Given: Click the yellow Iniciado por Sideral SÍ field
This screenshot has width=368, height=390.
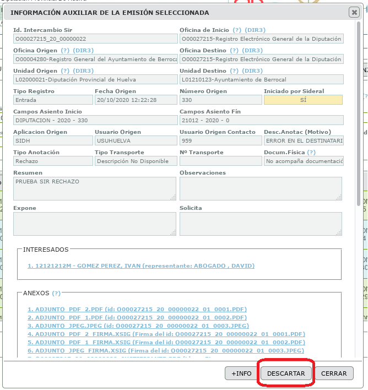Looking at the screenshot, I should (x=303, y=100).
